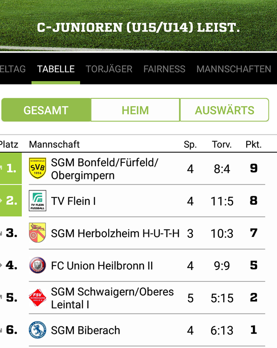Click the TV Flein Fussball logo

(37, 201)
